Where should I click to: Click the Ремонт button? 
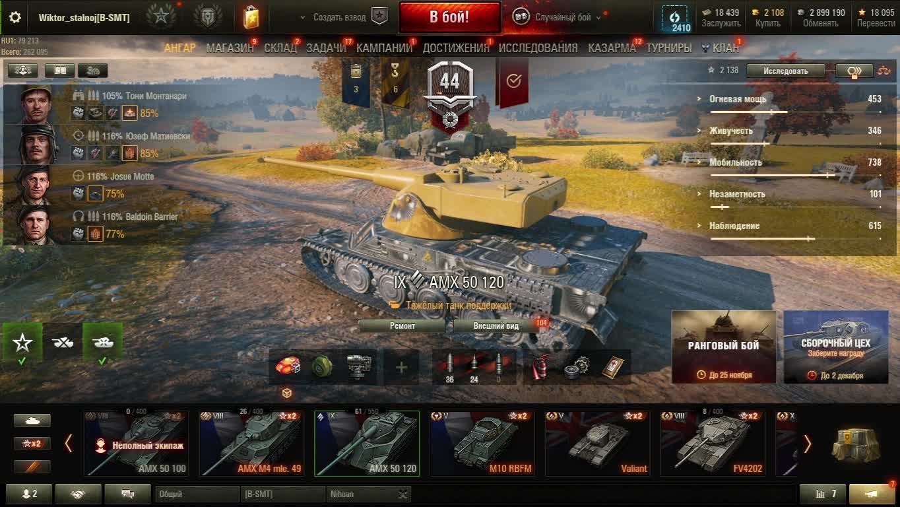click(402, 326)
